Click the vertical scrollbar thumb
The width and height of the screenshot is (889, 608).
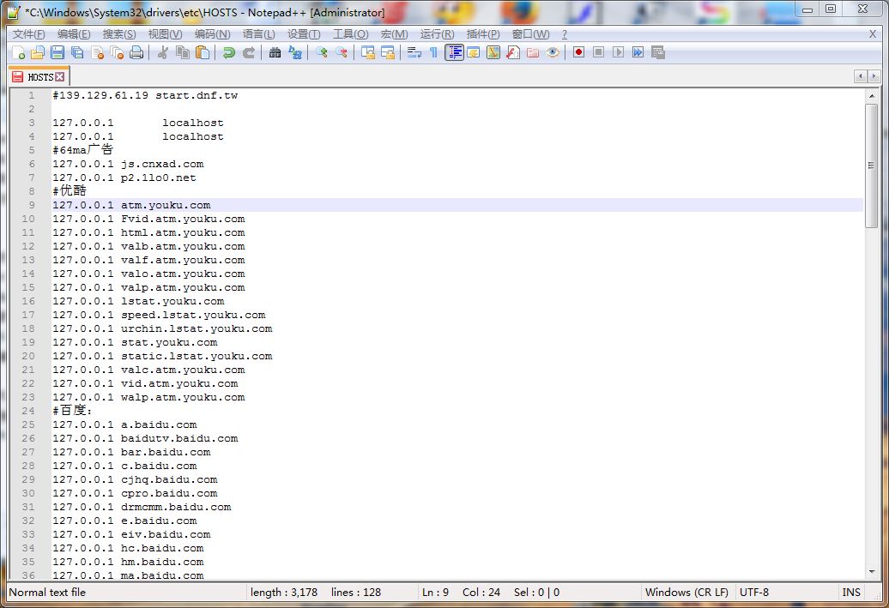coord(872,166)
